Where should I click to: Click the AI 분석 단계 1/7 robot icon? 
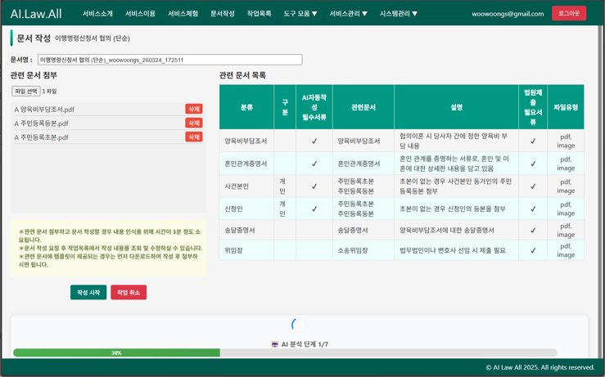pos(275,344)
